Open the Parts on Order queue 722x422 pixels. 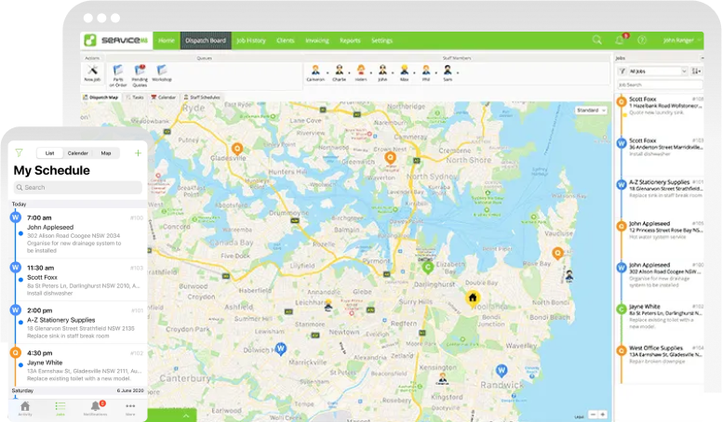[x=117, y=73]
